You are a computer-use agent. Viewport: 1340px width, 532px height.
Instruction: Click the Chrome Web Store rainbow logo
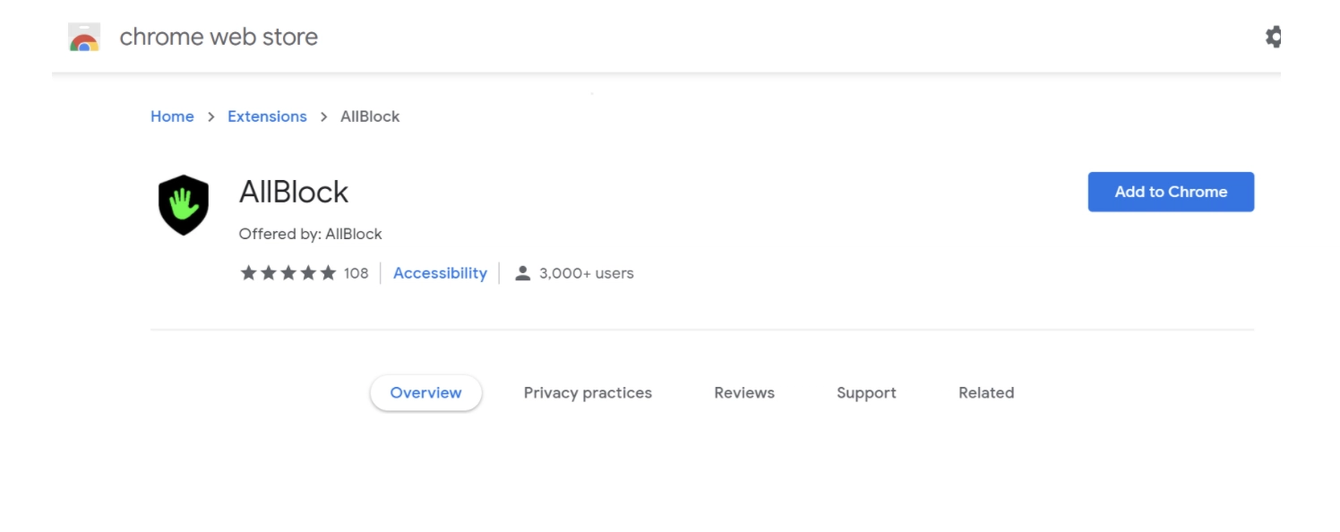pos(84,37)
